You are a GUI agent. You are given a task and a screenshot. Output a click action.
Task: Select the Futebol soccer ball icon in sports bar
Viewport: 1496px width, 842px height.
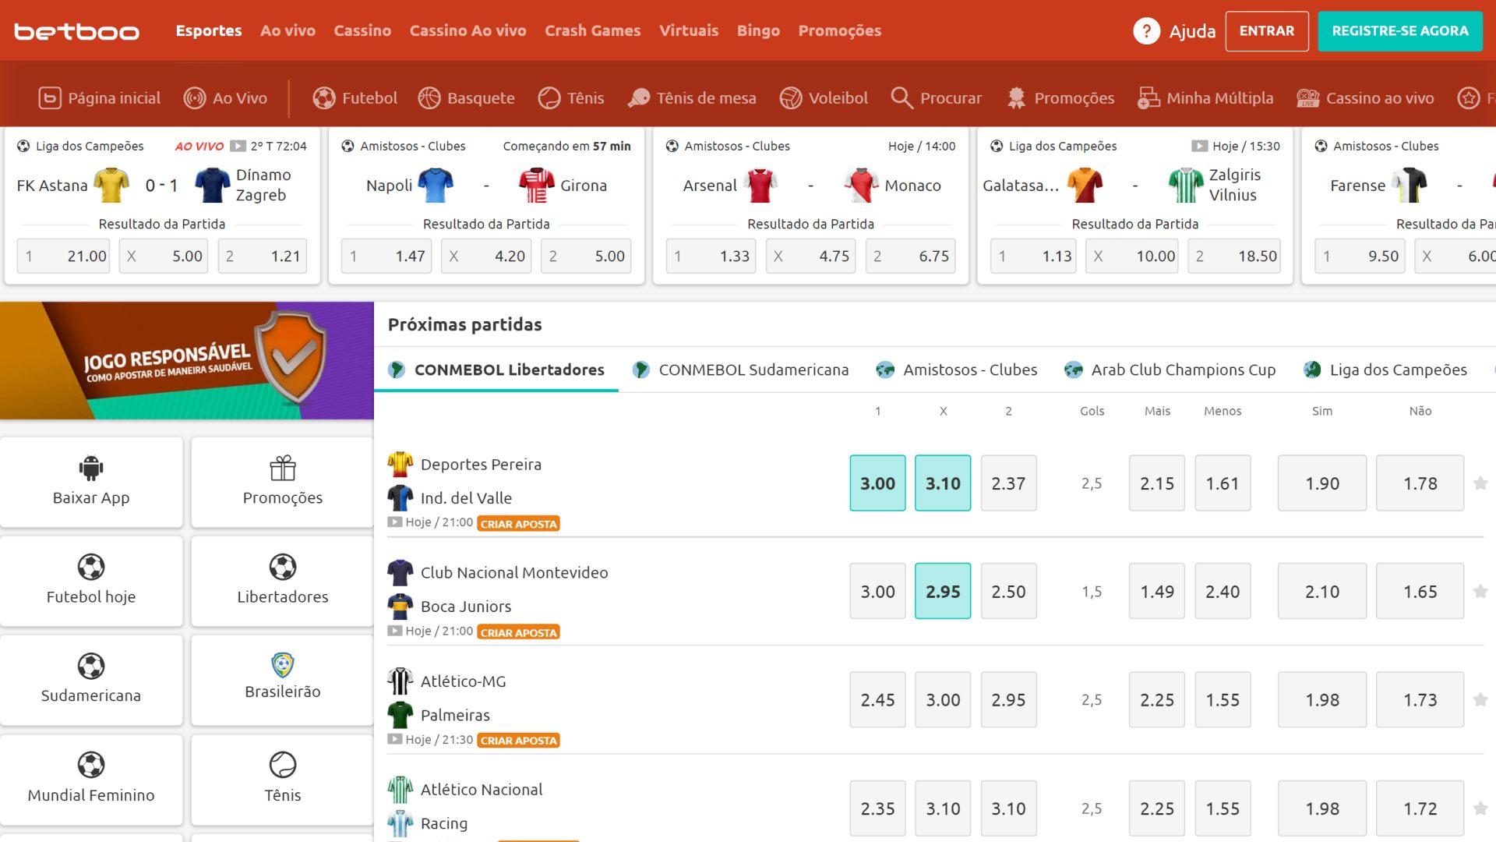click(324, 98)
